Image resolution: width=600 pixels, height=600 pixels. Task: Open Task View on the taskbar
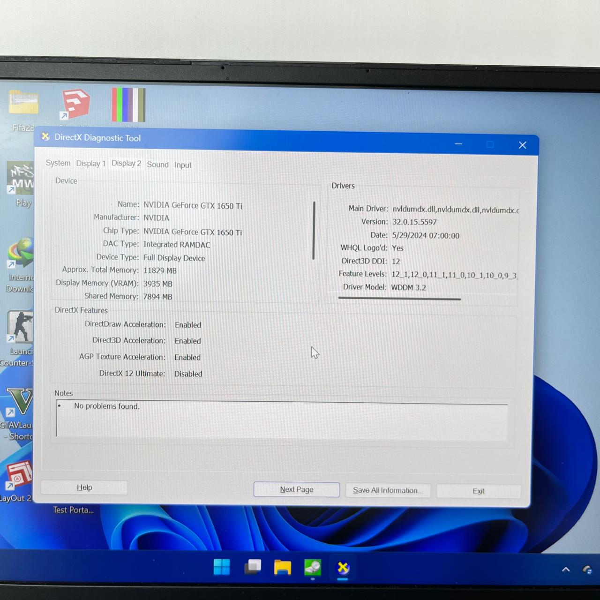[x=253, y=567]
